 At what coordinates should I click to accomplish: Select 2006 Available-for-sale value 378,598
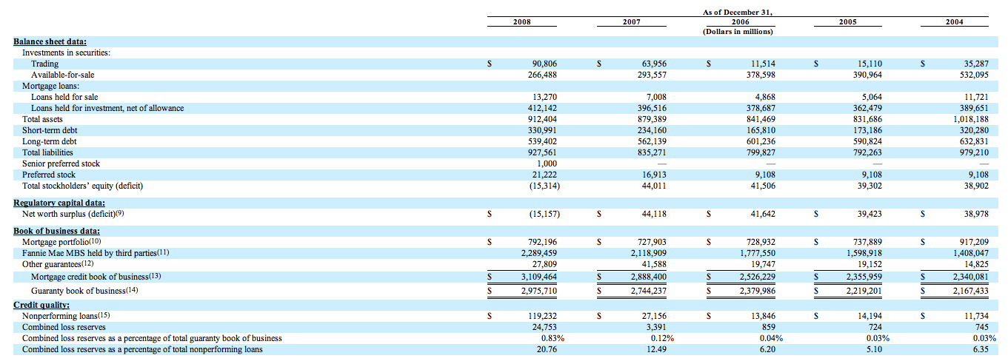(x=760, y=75)
